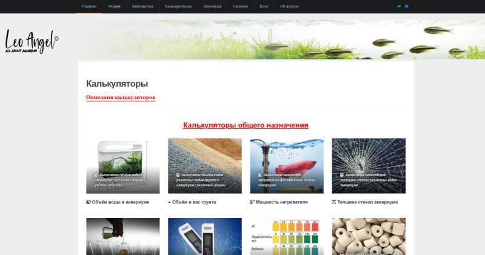Open the gravel volume and weight thumbnail
This screenshot has width=485, height=255.
(205, 166)
